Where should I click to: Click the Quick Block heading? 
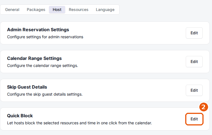(x=20, y=116)
